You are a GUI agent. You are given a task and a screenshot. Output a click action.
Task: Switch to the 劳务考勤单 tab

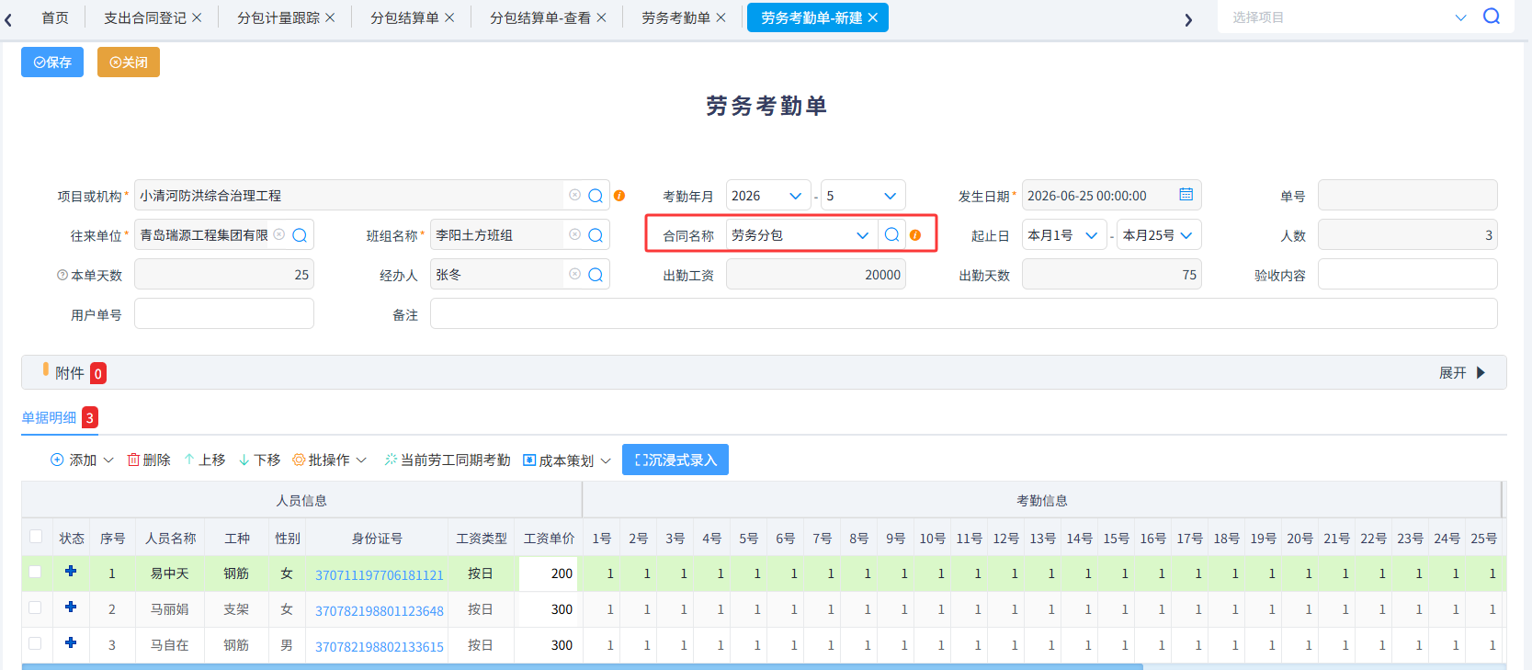click(675, 17)
